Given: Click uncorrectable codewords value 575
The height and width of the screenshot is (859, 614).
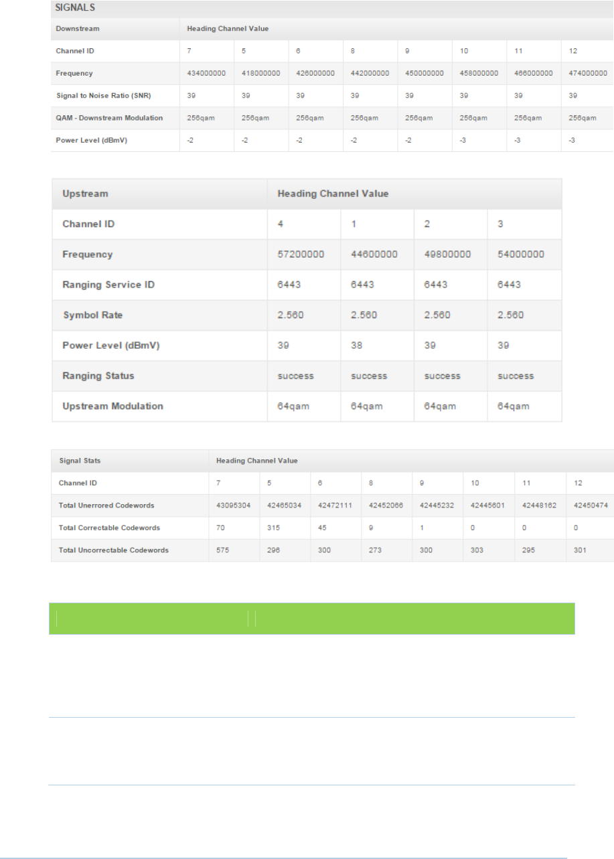Looking at the screenshot, I should [222, 550].
